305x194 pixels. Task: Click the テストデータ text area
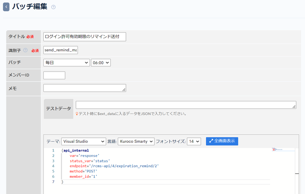(x=186, y=105)
